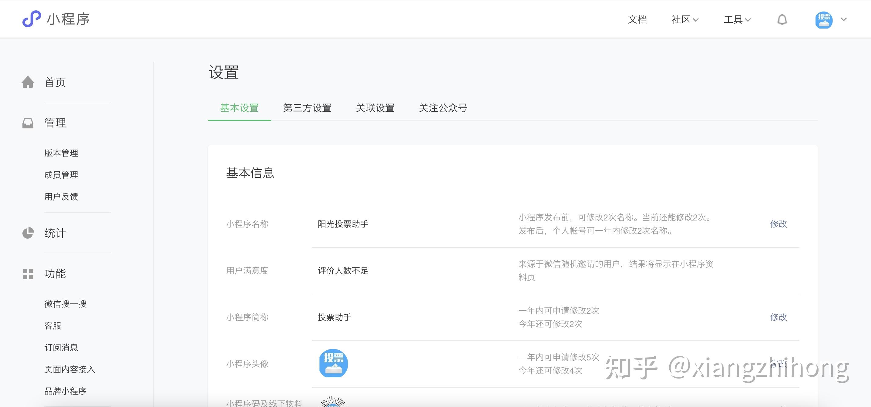This screenshot has width=871, height=407.
Task: Switch to the 关联设置 tab
Action: click(x=375, y=108)
